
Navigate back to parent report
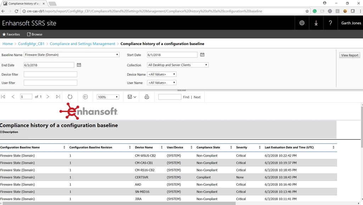click(x=85, y=97)
